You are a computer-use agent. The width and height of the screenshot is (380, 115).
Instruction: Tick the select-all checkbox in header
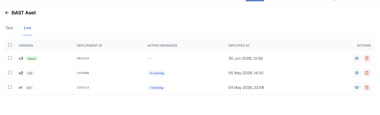click(10, 45)
